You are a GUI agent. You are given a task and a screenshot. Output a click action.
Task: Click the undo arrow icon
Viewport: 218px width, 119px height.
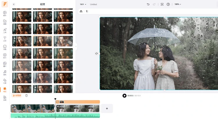pos(148,4)
